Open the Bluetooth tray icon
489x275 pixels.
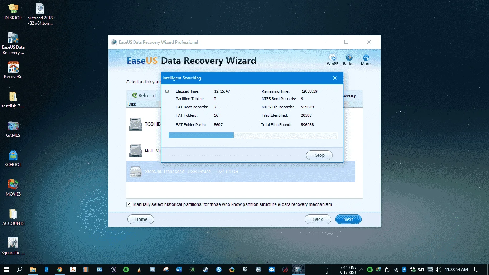click(x=404, y=270)
